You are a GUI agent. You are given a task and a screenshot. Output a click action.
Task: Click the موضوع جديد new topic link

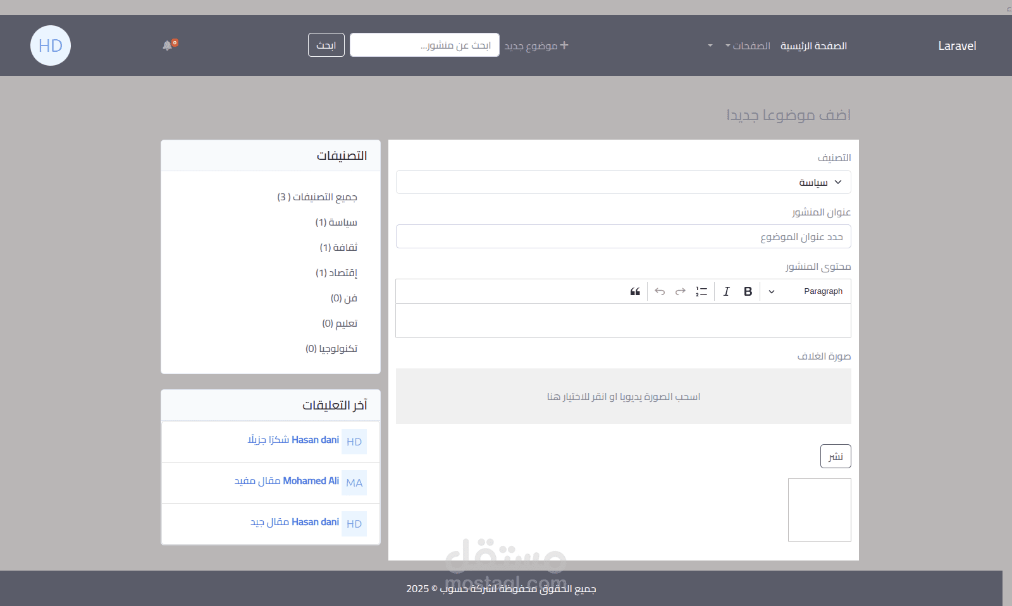pyautogui.click(x=536, y=45)
